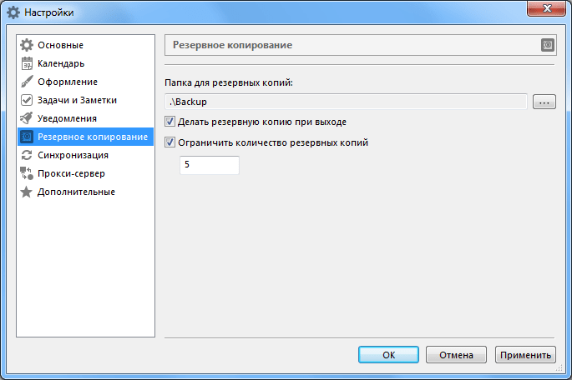Viewport: 572px width, 380px height.
Task: Click the 'Папка для резервных копий:' label
Action: click(x=229, y=82)
